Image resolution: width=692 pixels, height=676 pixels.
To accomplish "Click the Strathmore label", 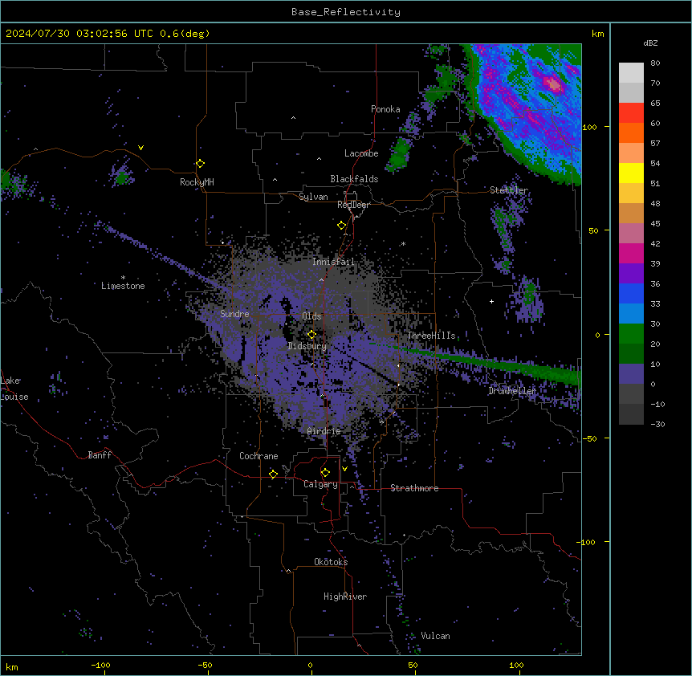I will coord(414,488).
